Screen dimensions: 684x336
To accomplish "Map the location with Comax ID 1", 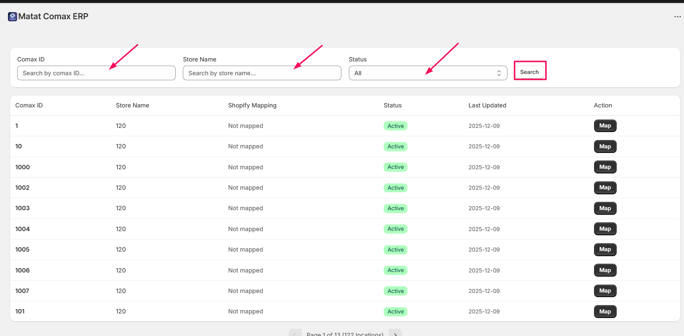I will (x=605, y=126).
